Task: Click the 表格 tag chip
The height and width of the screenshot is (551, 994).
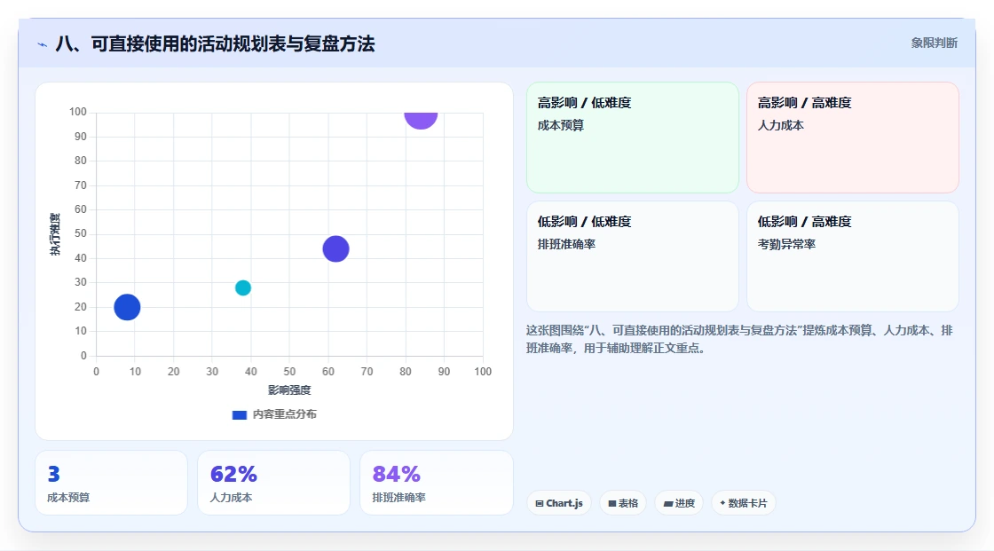Action: [x=623, y=503]
